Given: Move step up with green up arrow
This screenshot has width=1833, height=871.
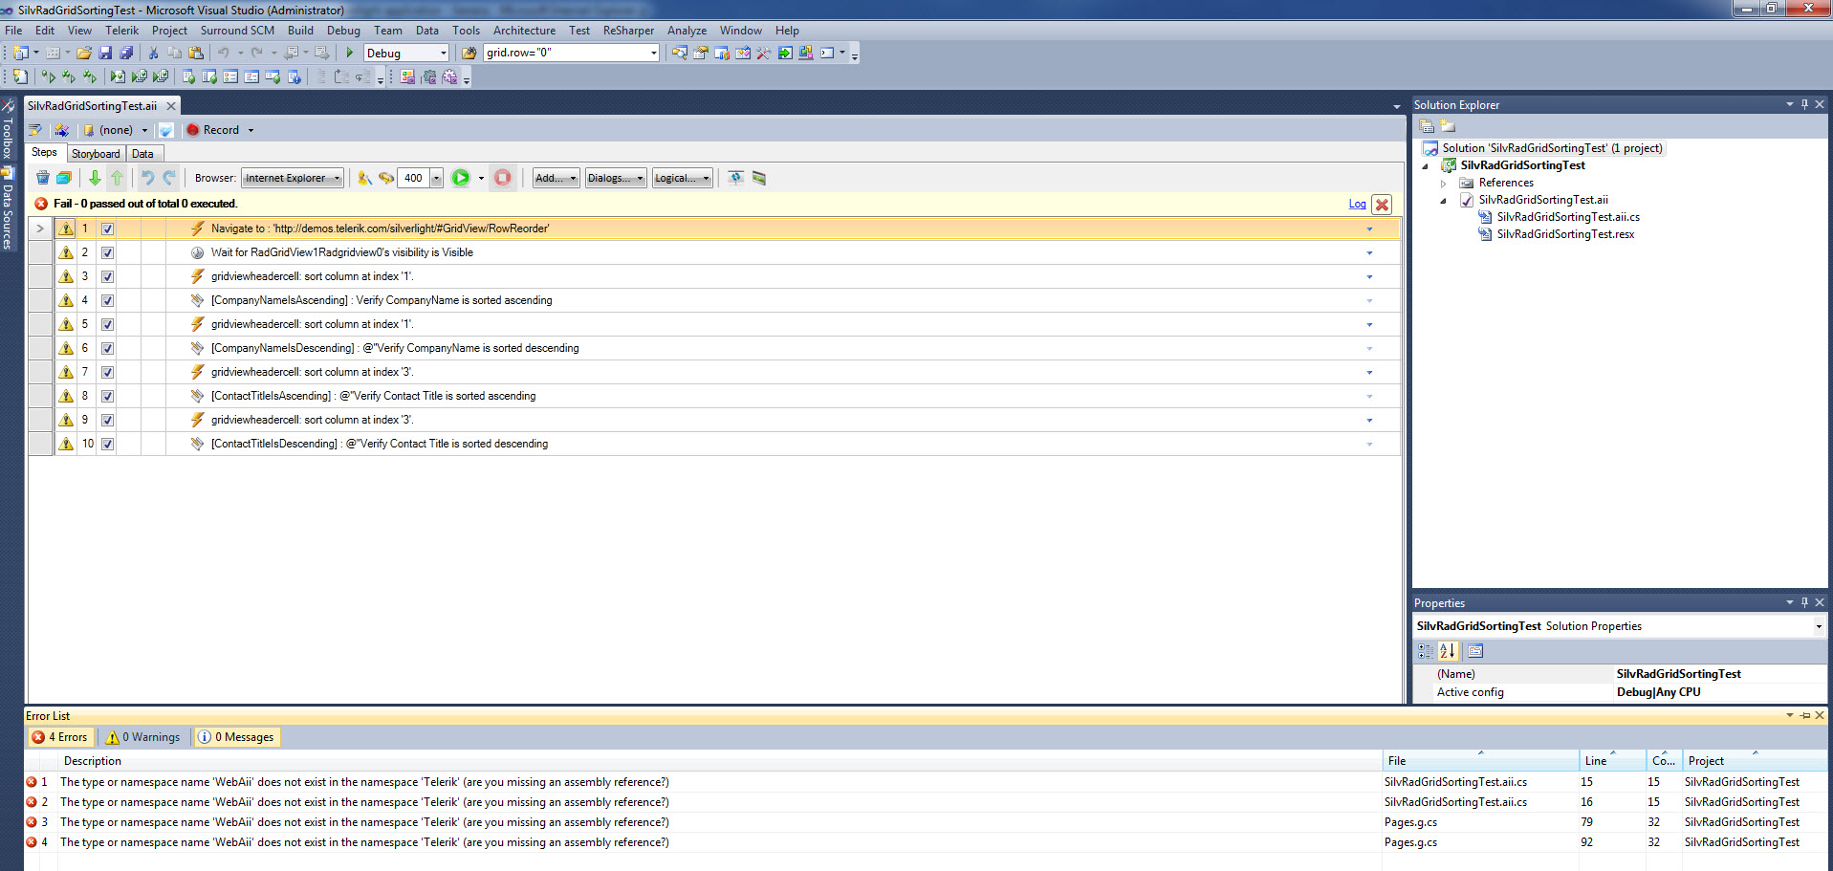Looking at the screenshot, I should coord(117,178).
